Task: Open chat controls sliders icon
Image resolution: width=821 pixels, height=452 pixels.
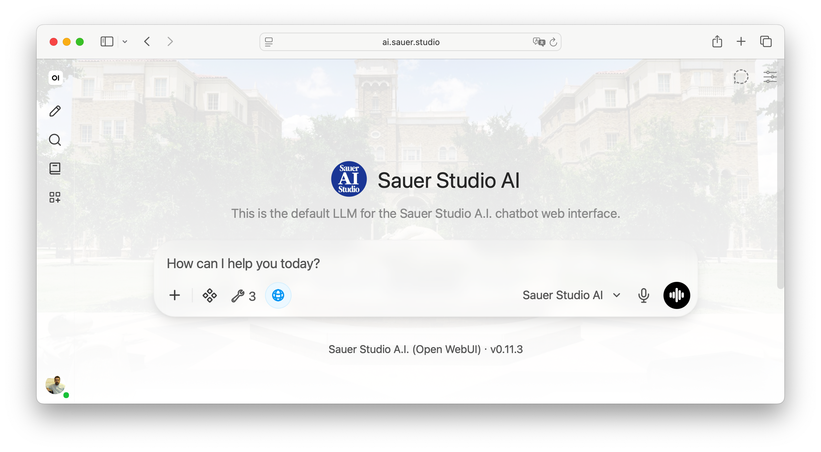Action: (770, 77)
